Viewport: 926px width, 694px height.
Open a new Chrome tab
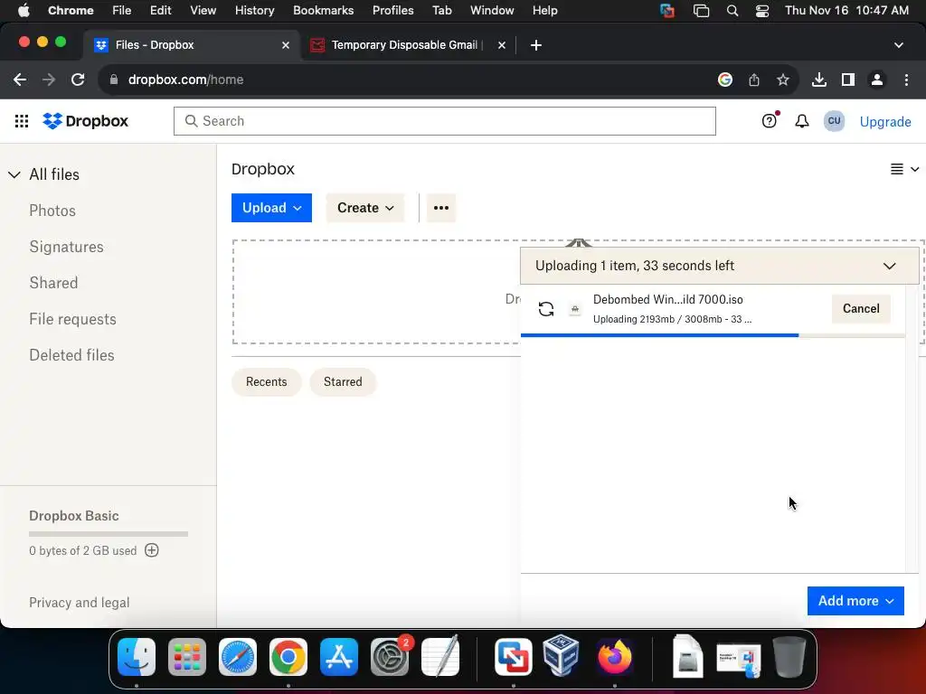[x=536, y=45]
